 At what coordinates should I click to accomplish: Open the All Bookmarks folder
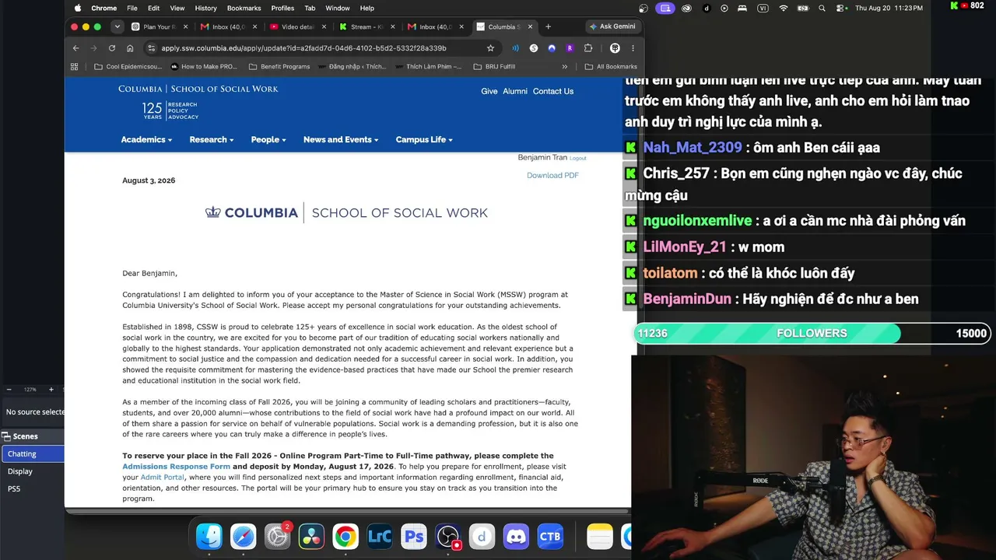[x=611, y=67]
